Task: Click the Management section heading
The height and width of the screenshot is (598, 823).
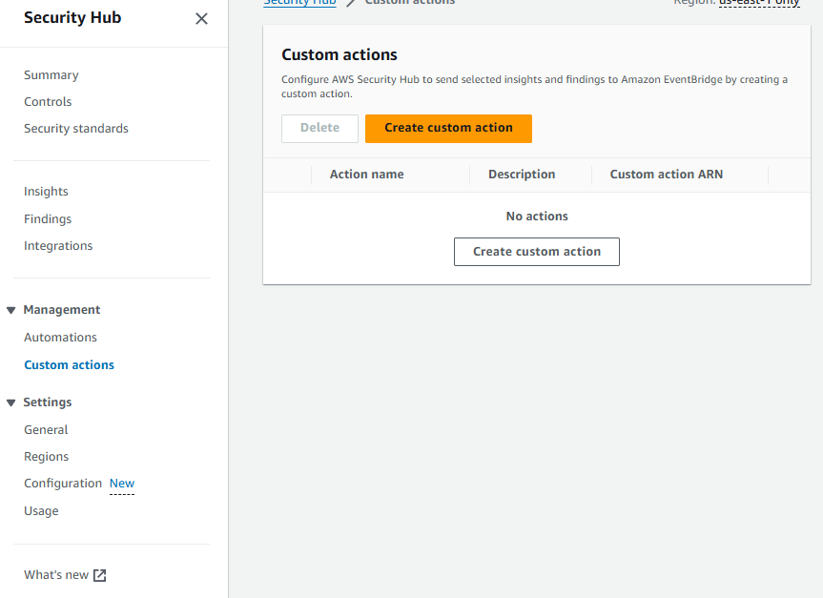Action: (x=62, y=310)
